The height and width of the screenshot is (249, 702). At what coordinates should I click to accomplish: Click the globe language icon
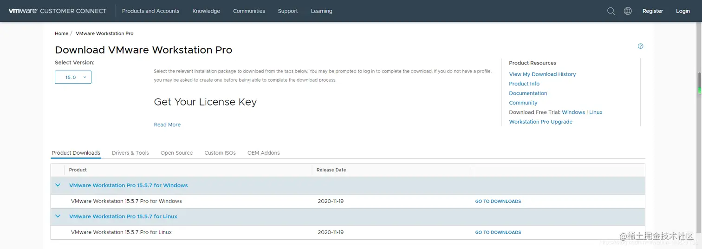[628, 11]
